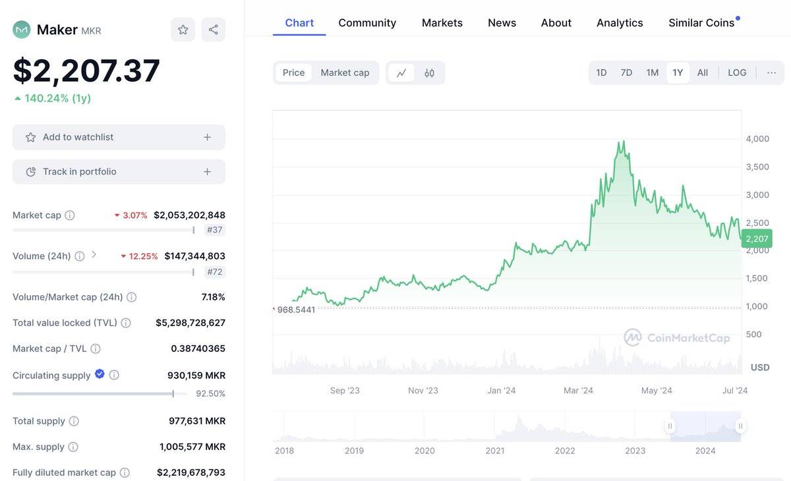Switch to candlestick chart icon
Image resolution: width=791 pixels, height=481 pixels.
[429, 73]
